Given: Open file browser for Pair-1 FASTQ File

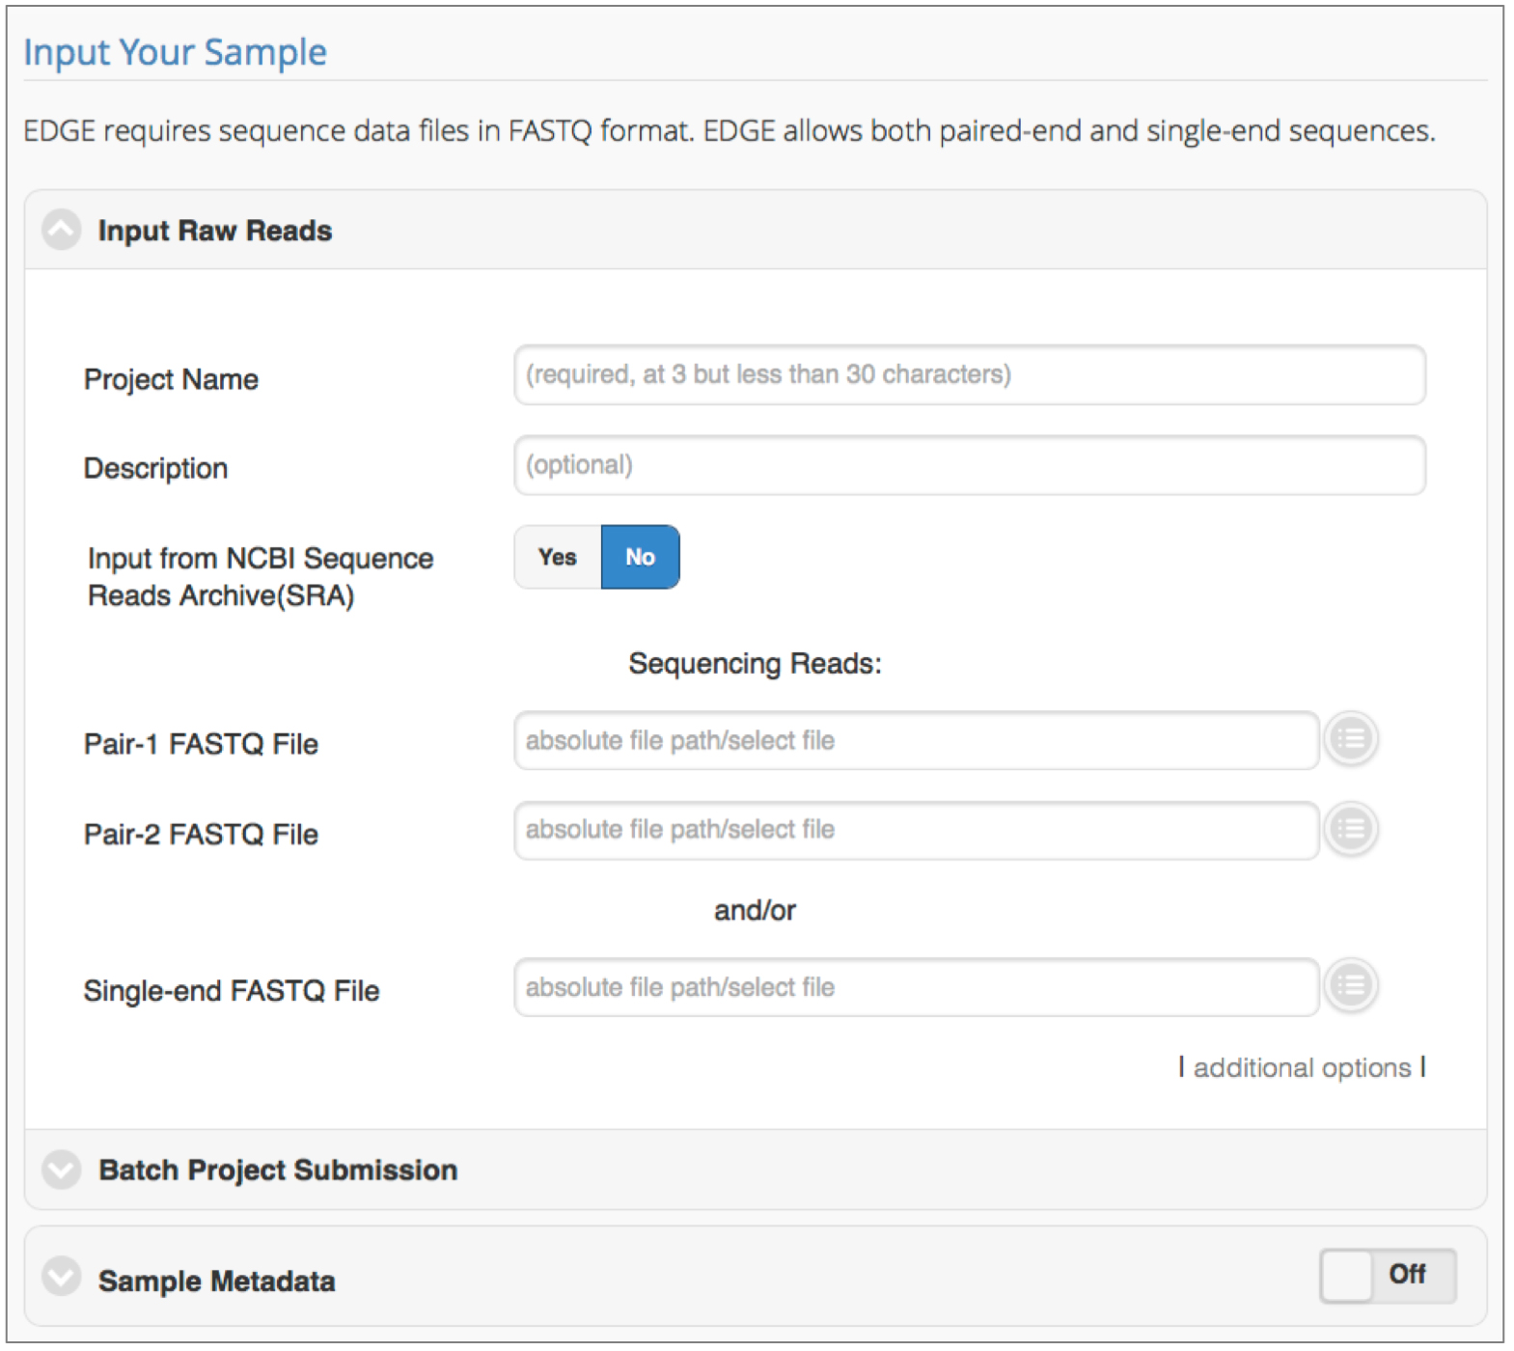Looking at the screenshot, I should [1350, 739].
